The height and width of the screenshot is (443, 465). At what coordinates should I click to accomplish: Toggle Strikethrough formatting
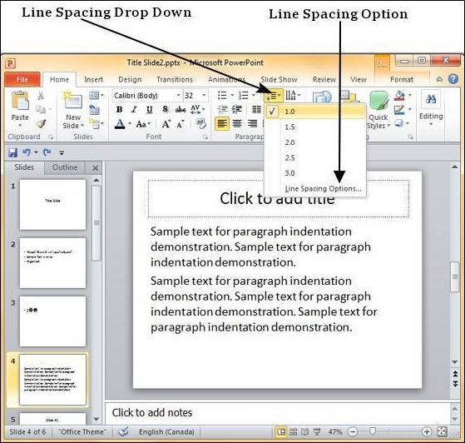tap(181, 110)
